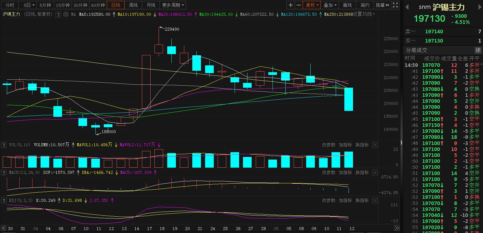The image size is (483, 233).
Task: Zoom out chart with minus icon
Action: (x=299, y=5)
